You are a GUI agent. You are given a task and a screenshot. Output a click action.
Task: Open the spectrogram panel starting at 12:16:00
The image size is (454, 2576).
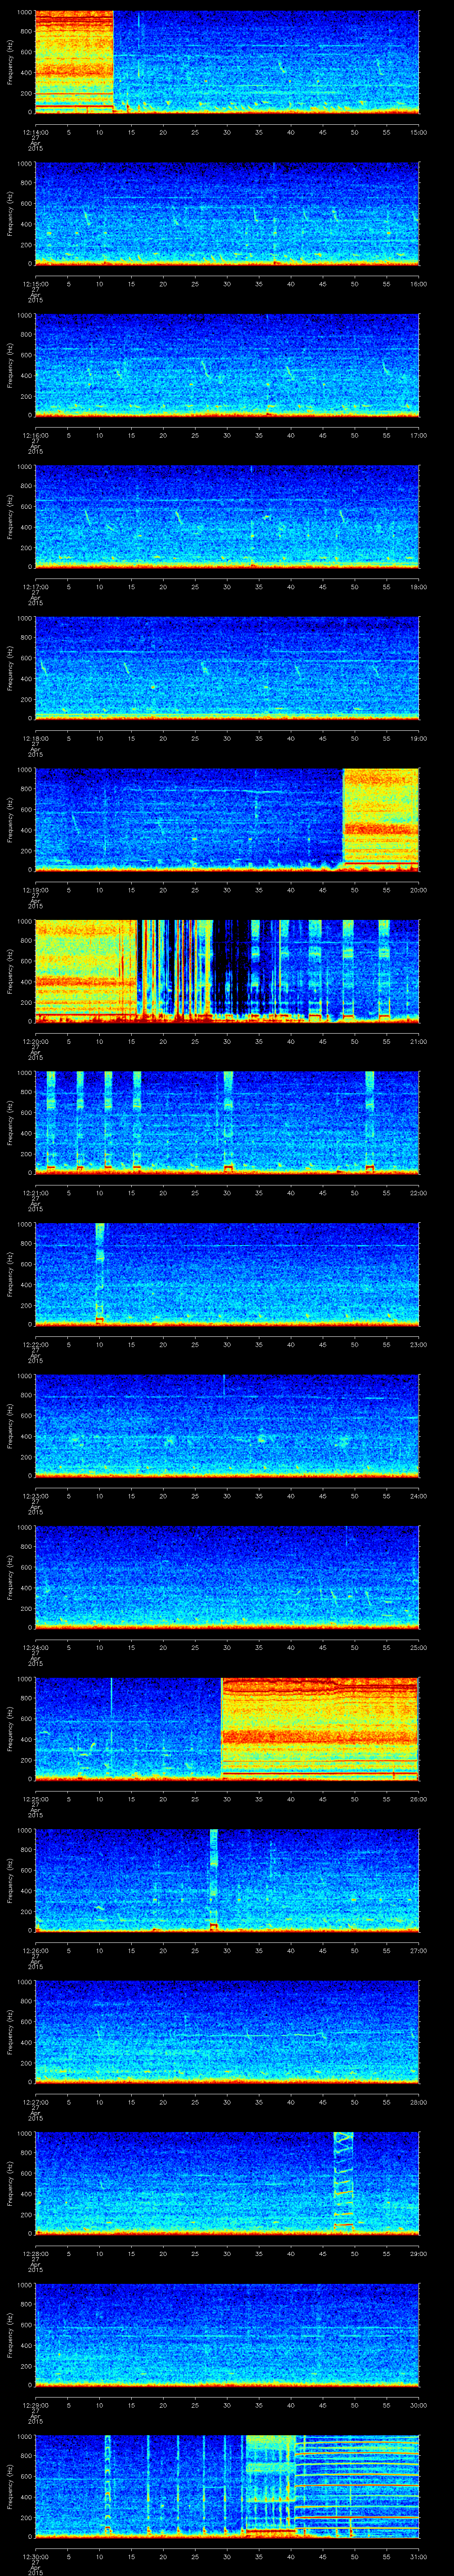pos(227,365)
